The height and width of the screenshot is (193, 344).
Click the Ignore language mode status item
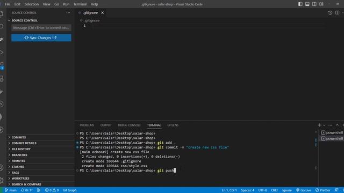pyautogui.click(x=286, y=190)
